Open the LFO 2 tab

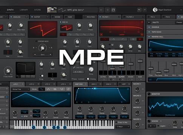point(33,84)
